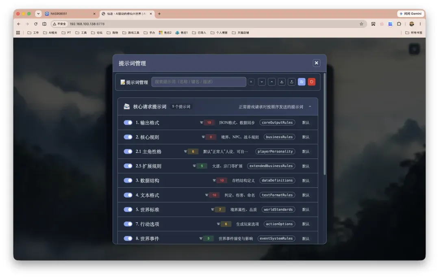Turn off the 8. 世界事件 toggle
The height and width of the screenshot is (278, 439).
128,239
